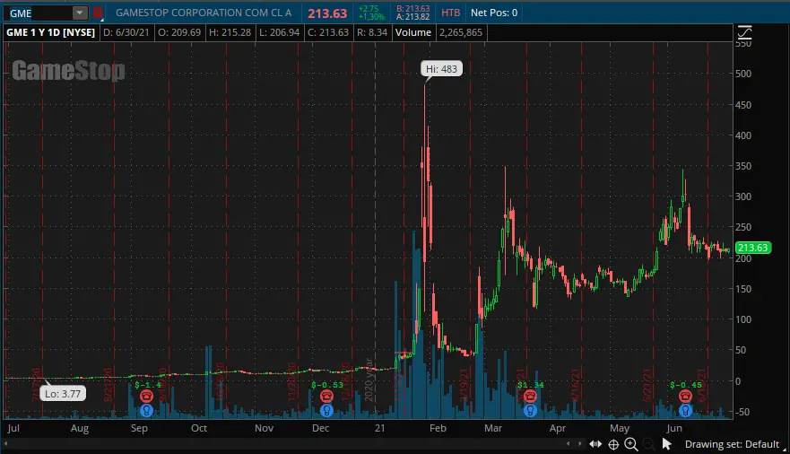Click the 500 label on the price axis

click(x=742, y=74)
